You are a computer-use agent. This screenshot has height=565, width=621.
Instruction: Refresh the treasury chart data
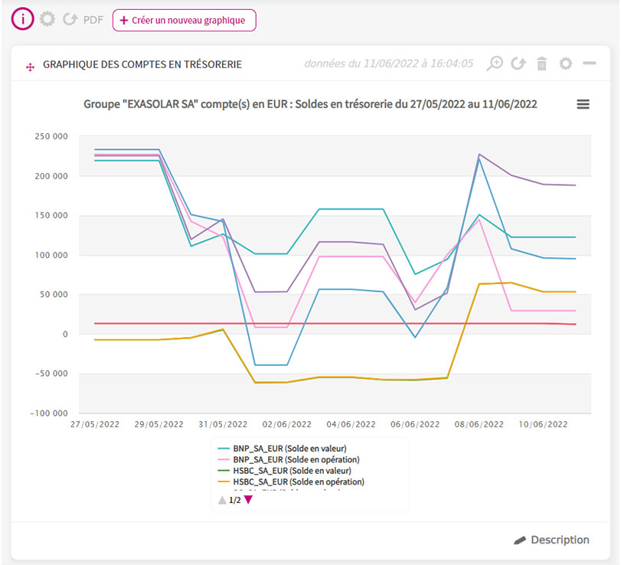518,64
